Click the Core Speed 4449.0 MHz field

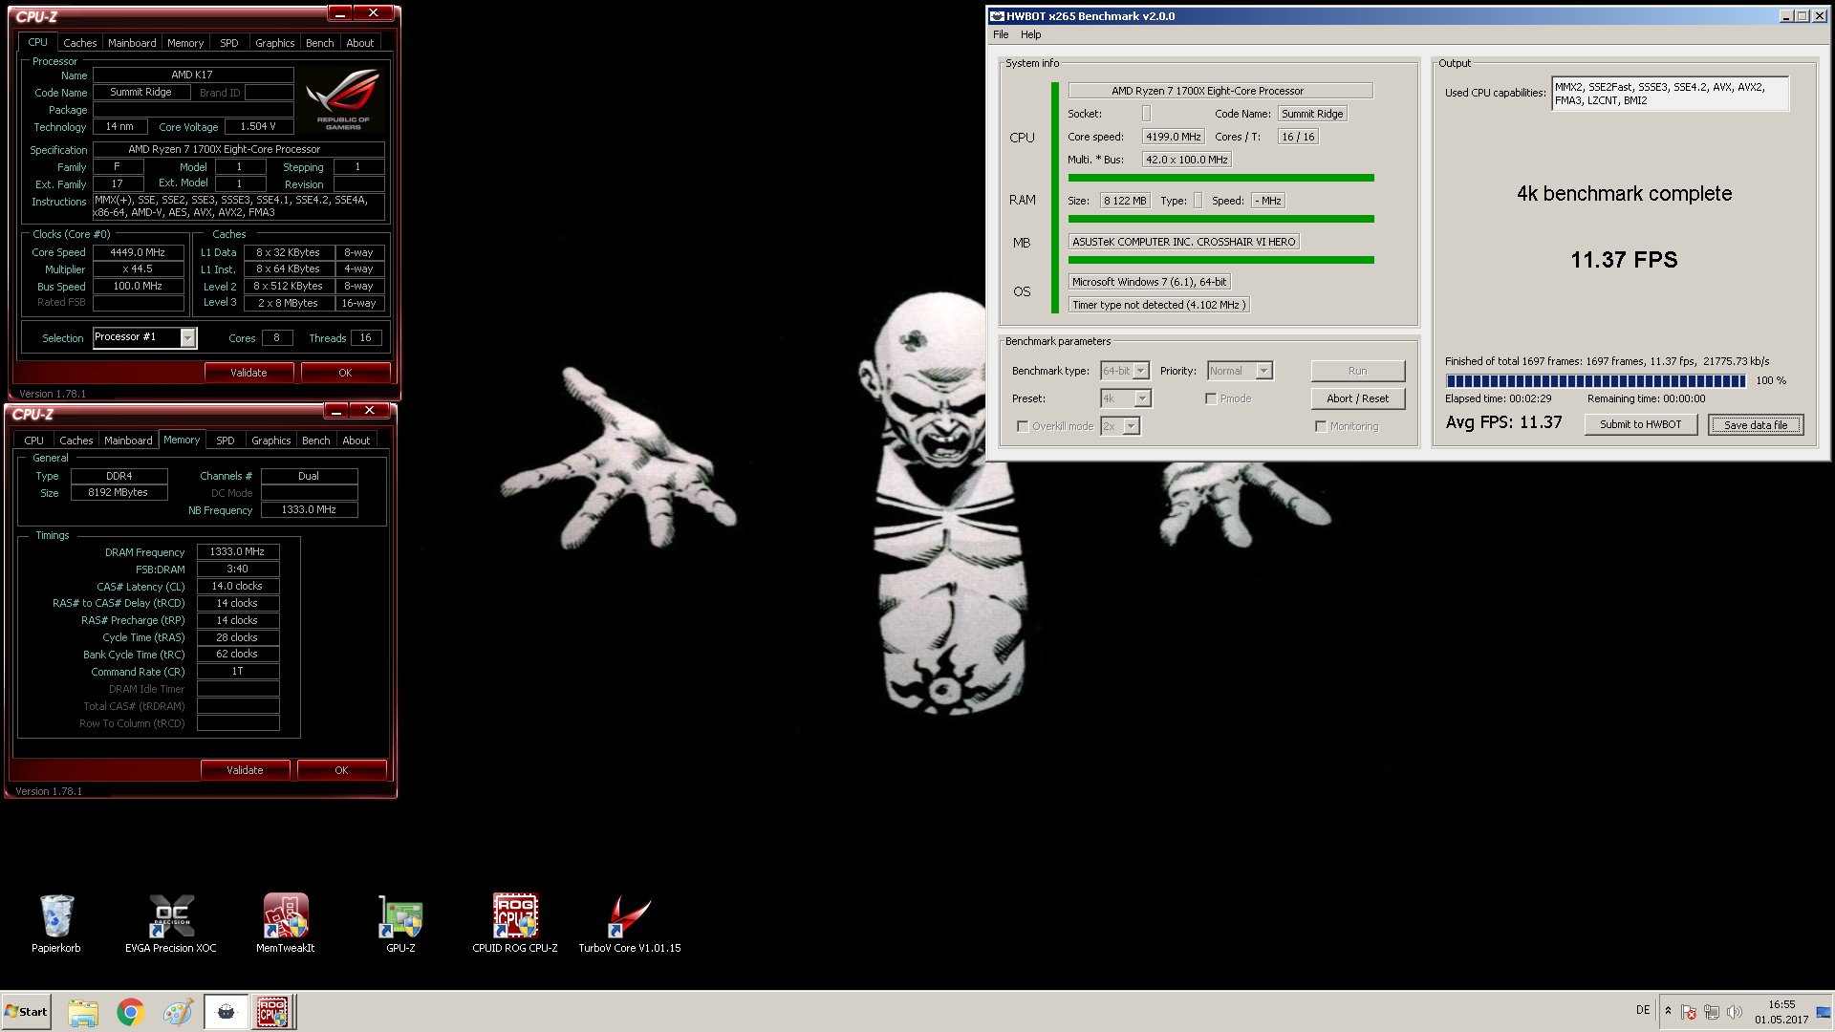[138, 252]
